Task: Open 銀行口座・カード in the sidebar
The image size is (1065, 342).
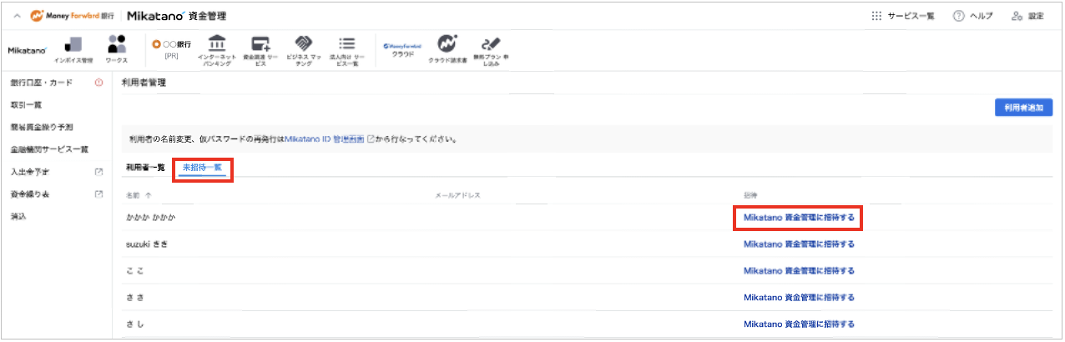Action: 42,83
